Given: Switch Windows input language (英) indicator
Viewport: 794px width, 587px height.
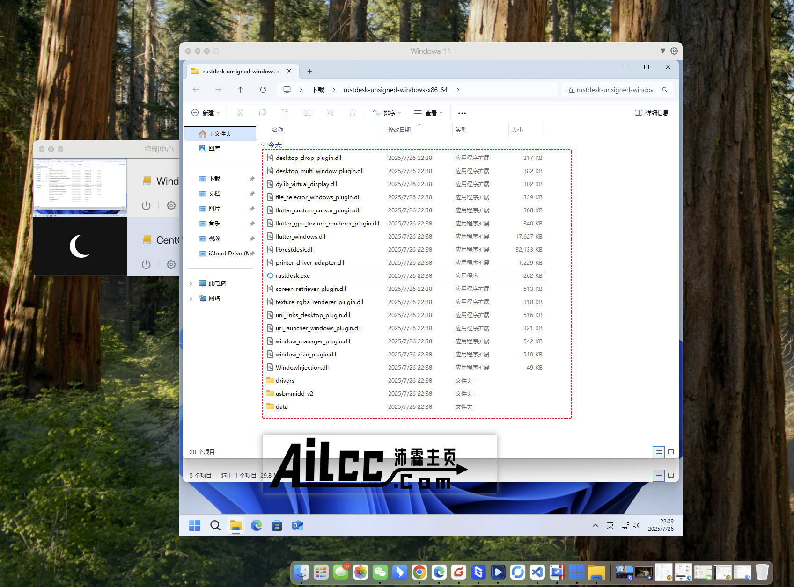Looking at the screenshot, I should [x=610, y=525].
